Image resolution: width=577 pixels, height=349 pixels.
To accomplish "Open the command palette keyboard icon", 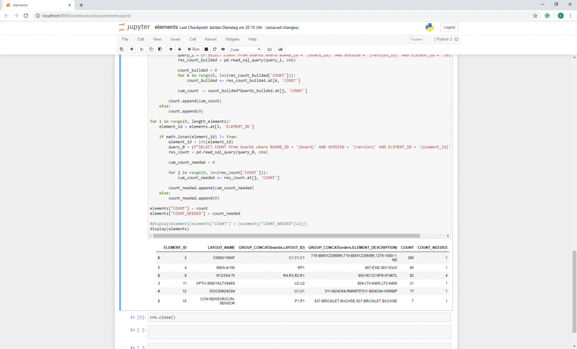I will point(269,50).
